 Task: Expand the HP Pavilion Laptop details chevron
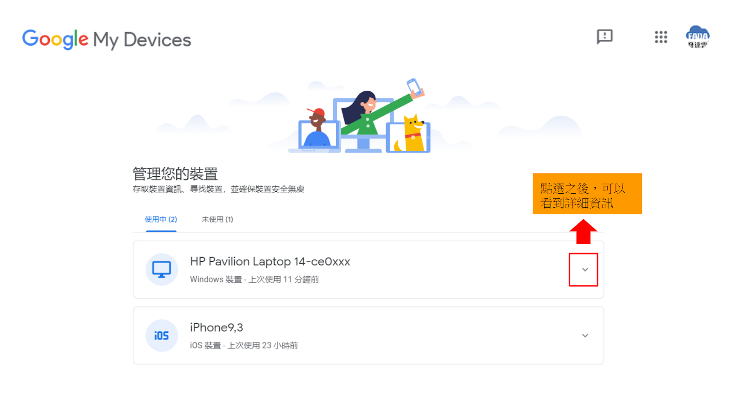pos(585,270)
